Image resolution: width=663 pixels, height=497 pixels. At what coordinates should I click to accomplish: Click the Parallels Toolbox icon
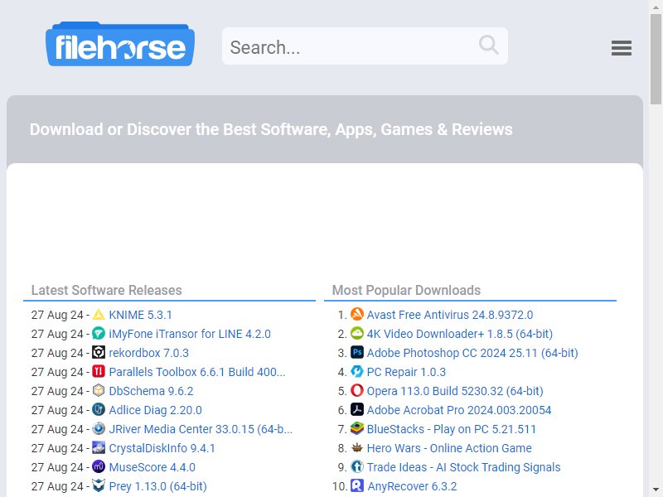(99, 371)
